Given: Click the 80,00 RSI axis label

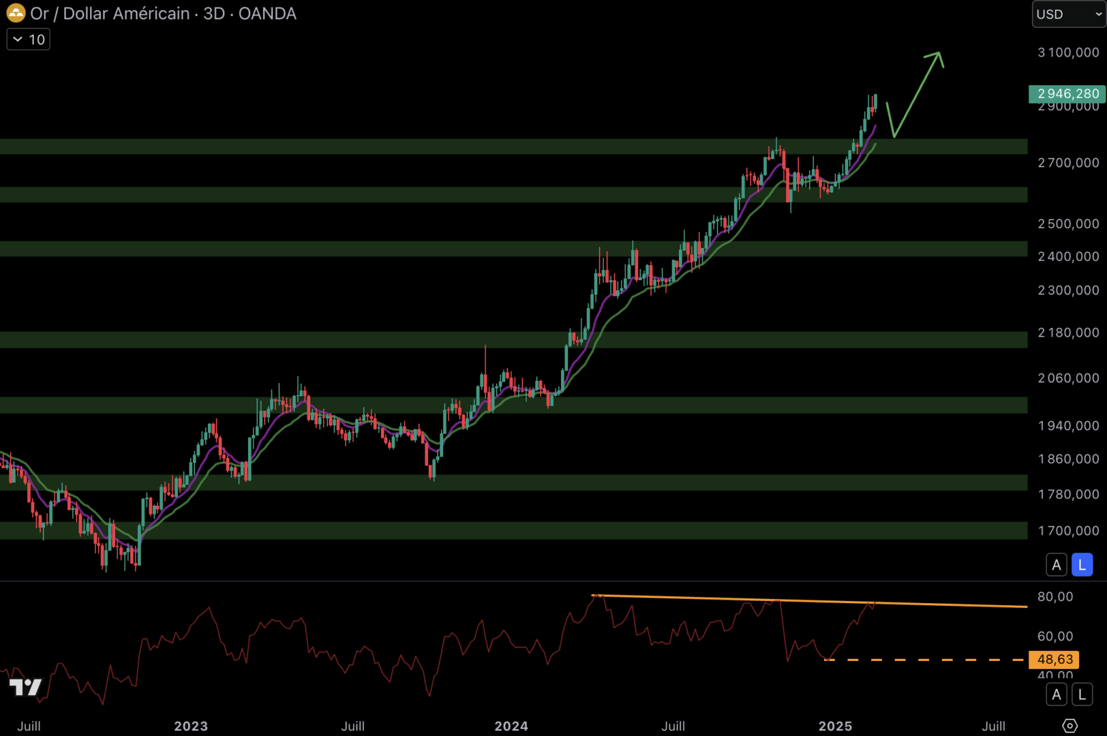Looking at the screenshot, I should 1055,597.
